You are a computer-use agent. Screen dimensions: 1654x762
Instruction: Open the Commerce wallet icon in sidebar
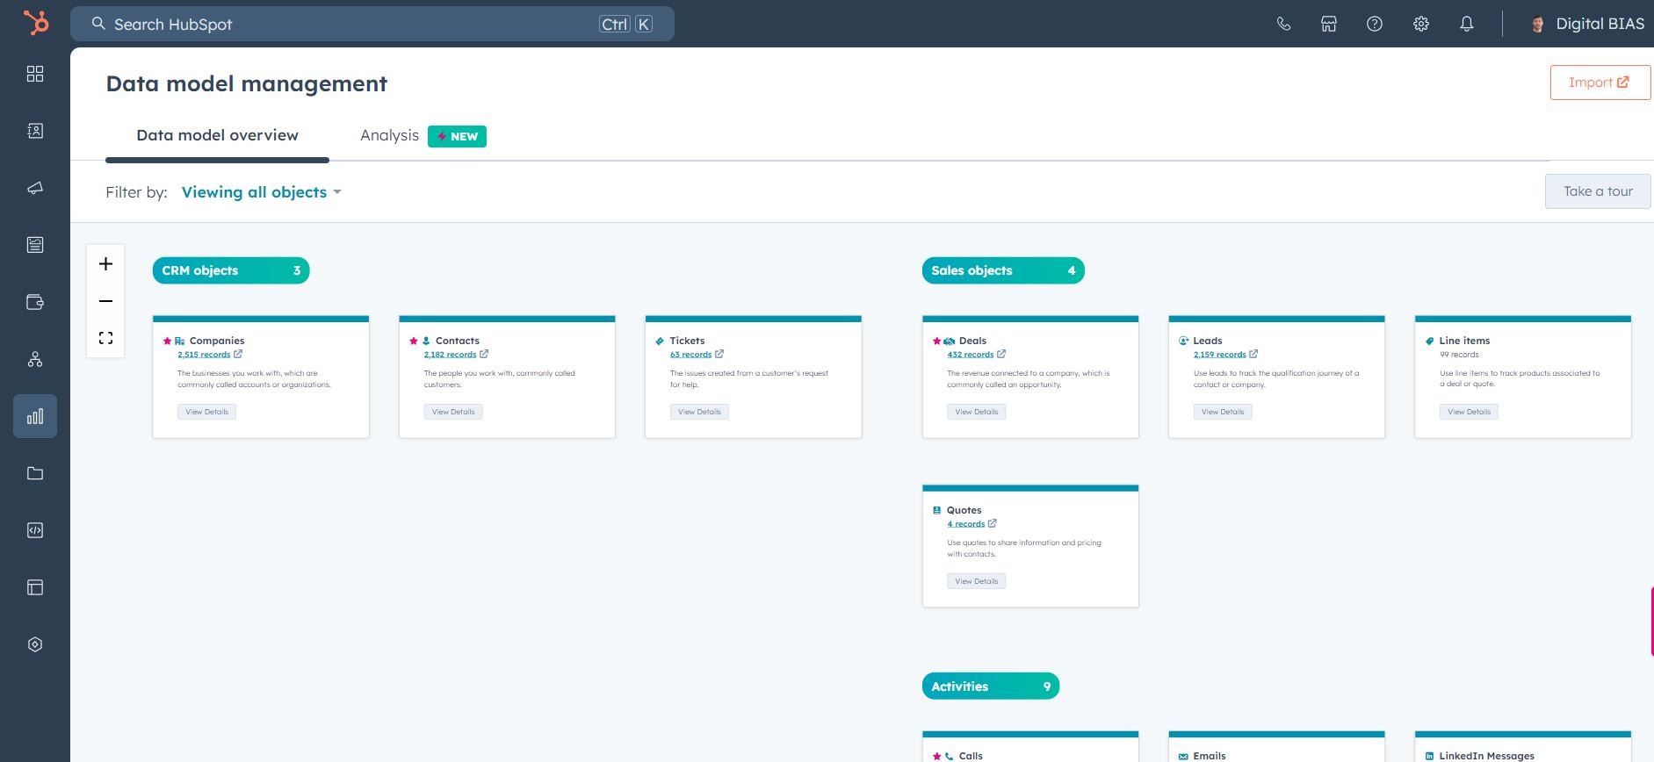[35, 302]
